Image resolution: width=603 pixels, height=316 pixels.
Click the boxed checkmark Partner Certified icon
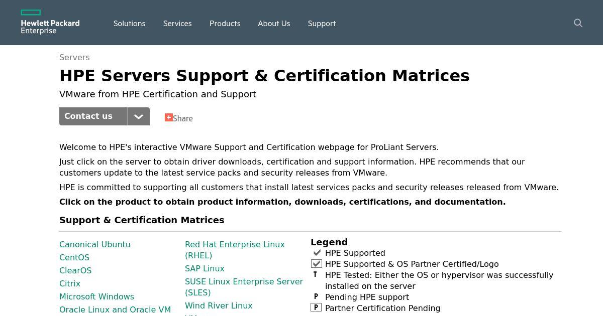[316, 264]
